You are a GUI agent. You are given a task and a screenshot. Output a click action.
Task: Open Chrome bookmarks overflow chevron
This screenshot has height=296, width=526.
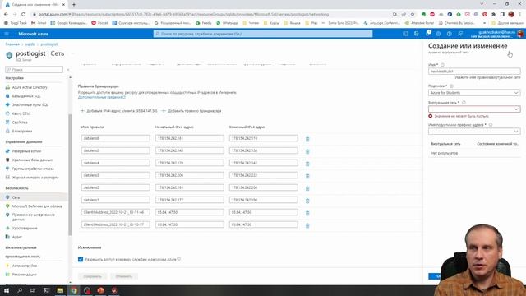(484, 23)
